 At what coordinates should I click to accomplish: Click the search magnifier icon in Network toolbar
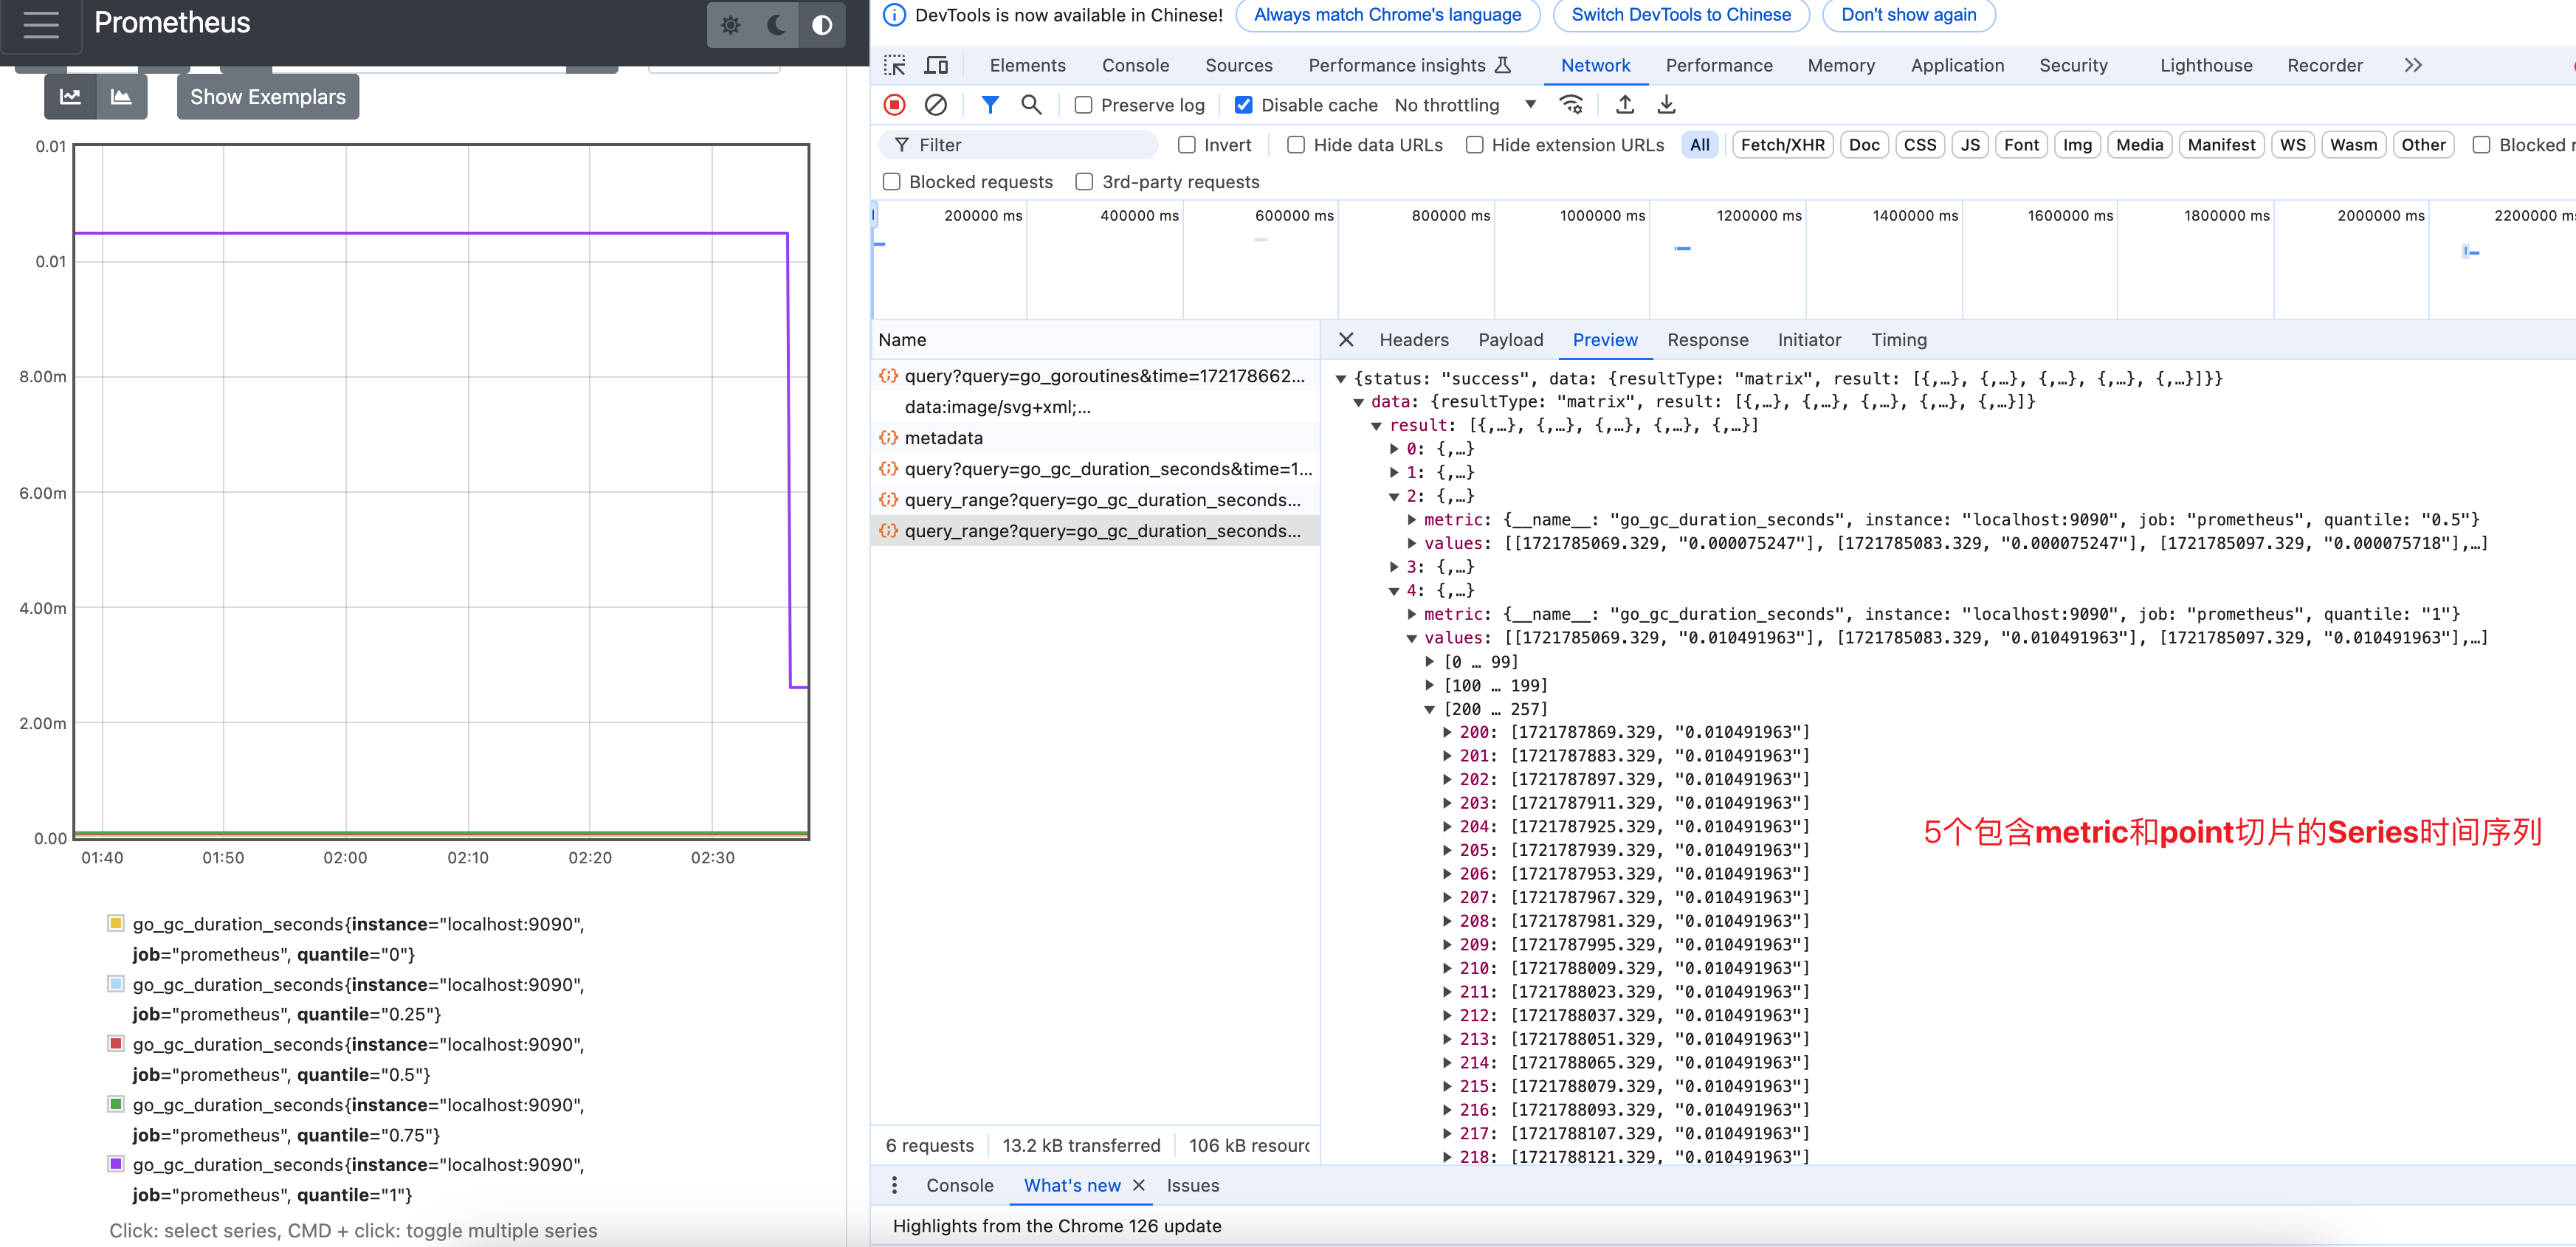tap(1031, 105)
